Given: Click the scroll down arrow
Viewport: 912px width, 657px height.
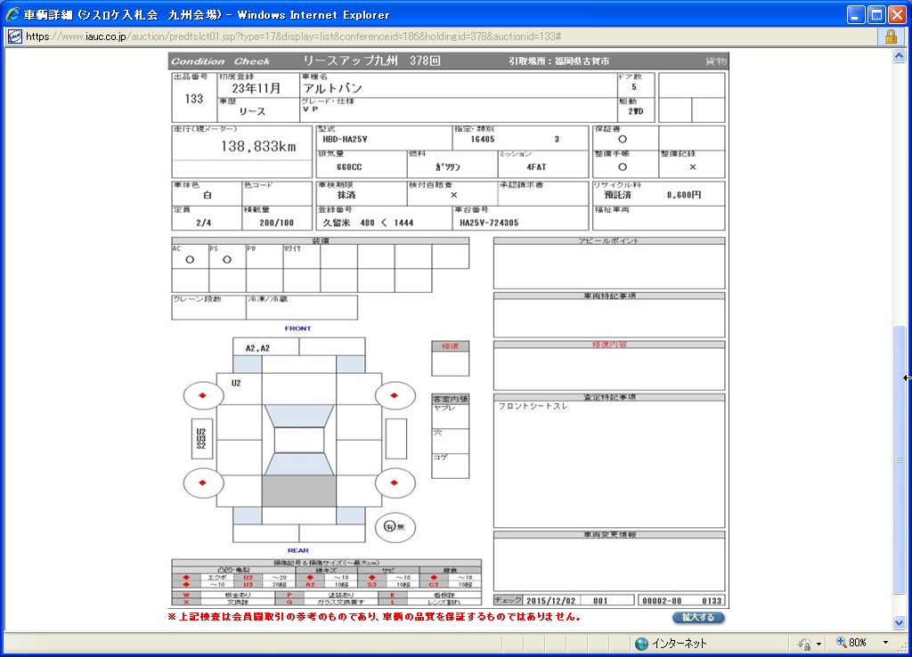Looking at the screenshot, I should [x=900, y=622].
